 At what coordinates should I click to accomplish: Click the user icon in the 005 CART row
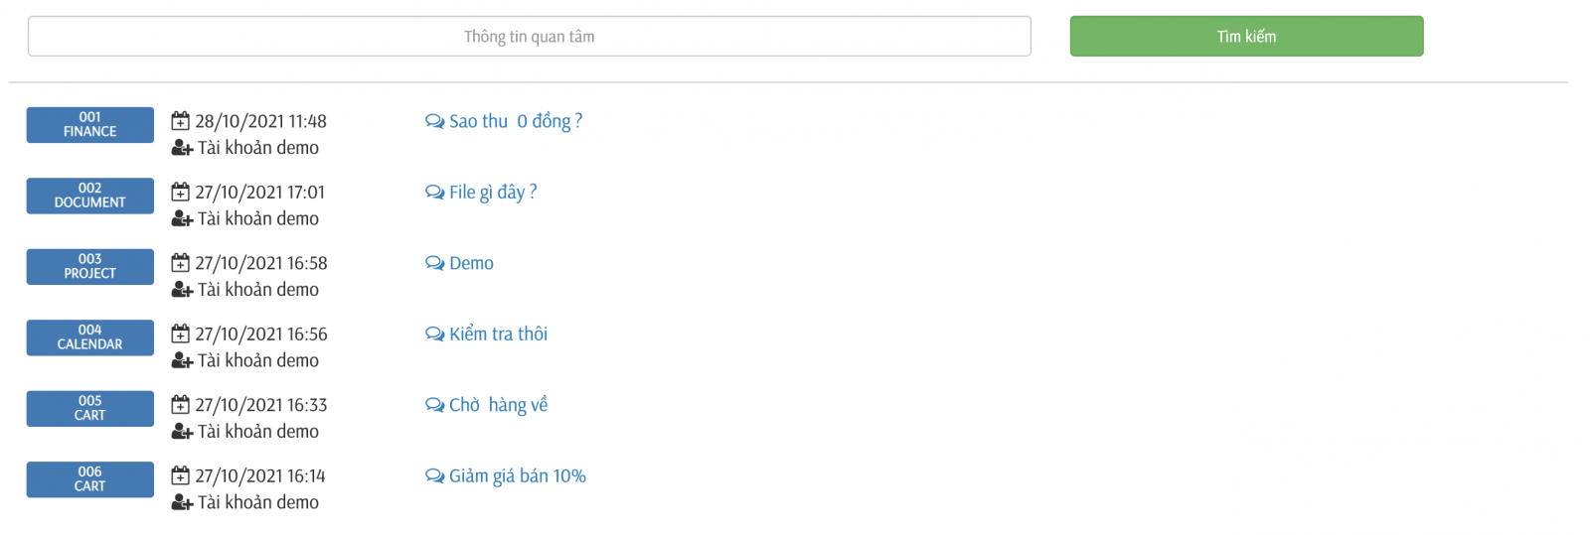point(182,432)
